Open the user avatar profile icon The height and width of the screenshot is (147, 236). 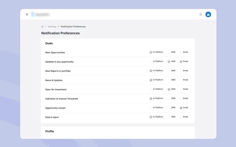click(208, 14)
